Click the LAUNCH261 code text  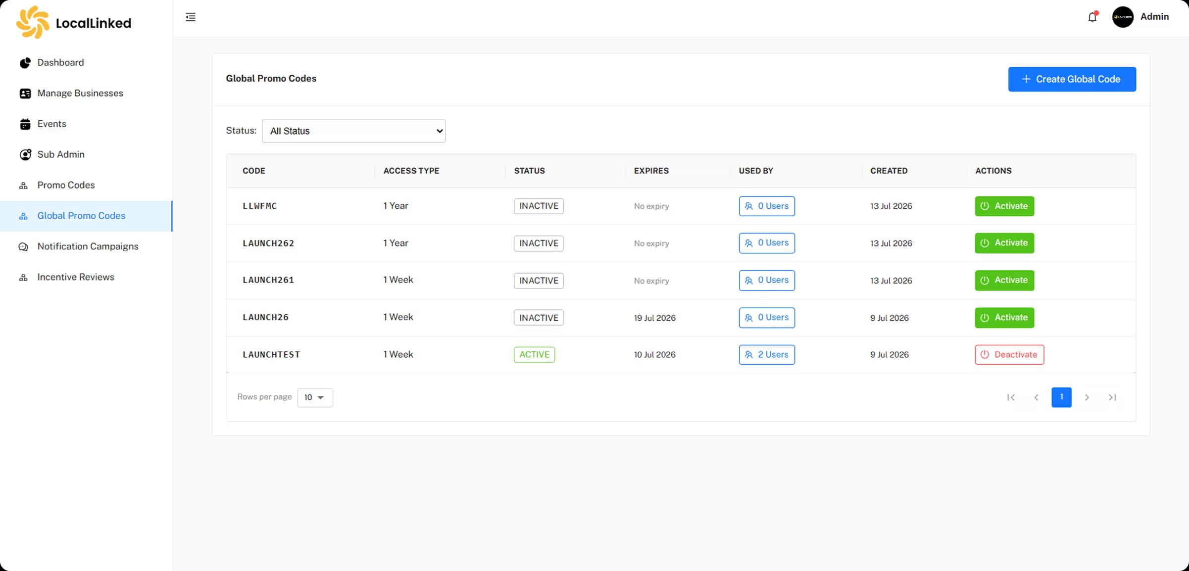pyautogui.click(x=268, y=280)
